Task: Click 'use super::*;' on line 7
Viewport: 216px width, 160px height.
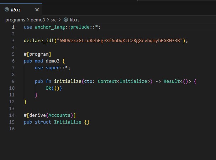Action: (52, 68)
